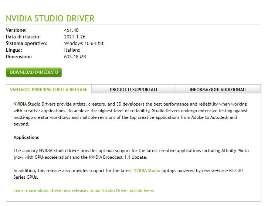This screenshot has height=206, width=268.
Task: Switch to the PRODOTTI SUPPORTATI tab
Action: click(133, 89)
